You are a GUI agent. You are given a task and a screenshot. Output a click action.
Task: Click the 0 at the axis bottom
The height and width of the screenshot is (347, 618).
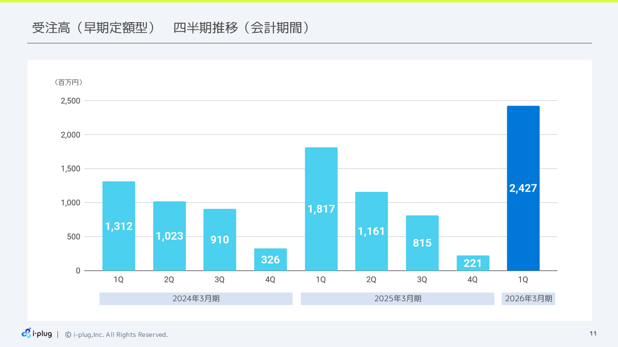coord(78,270)
